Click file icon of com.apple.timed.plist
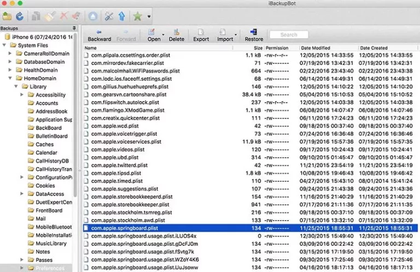 [x=86, y=181]
